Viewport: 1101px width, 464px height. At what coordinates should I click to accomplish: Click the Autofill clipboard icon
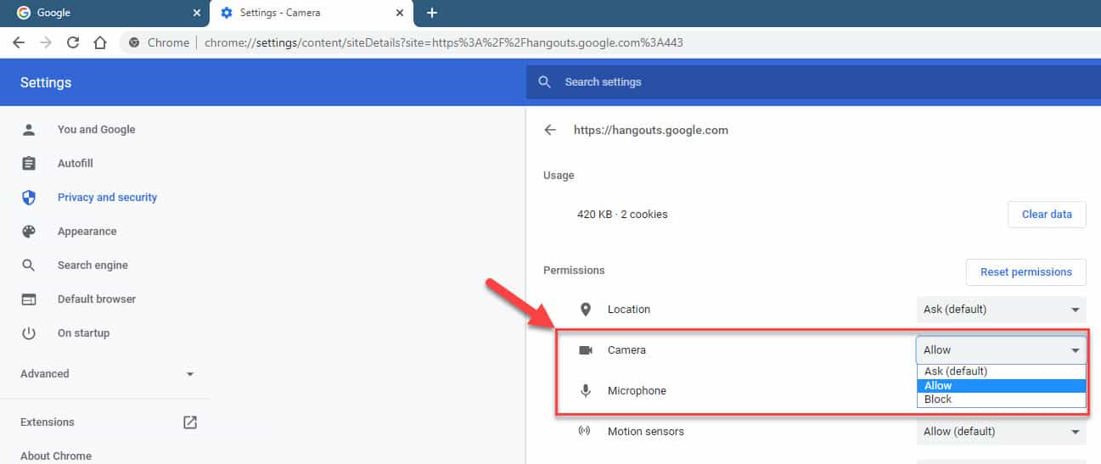pos(29,164)
